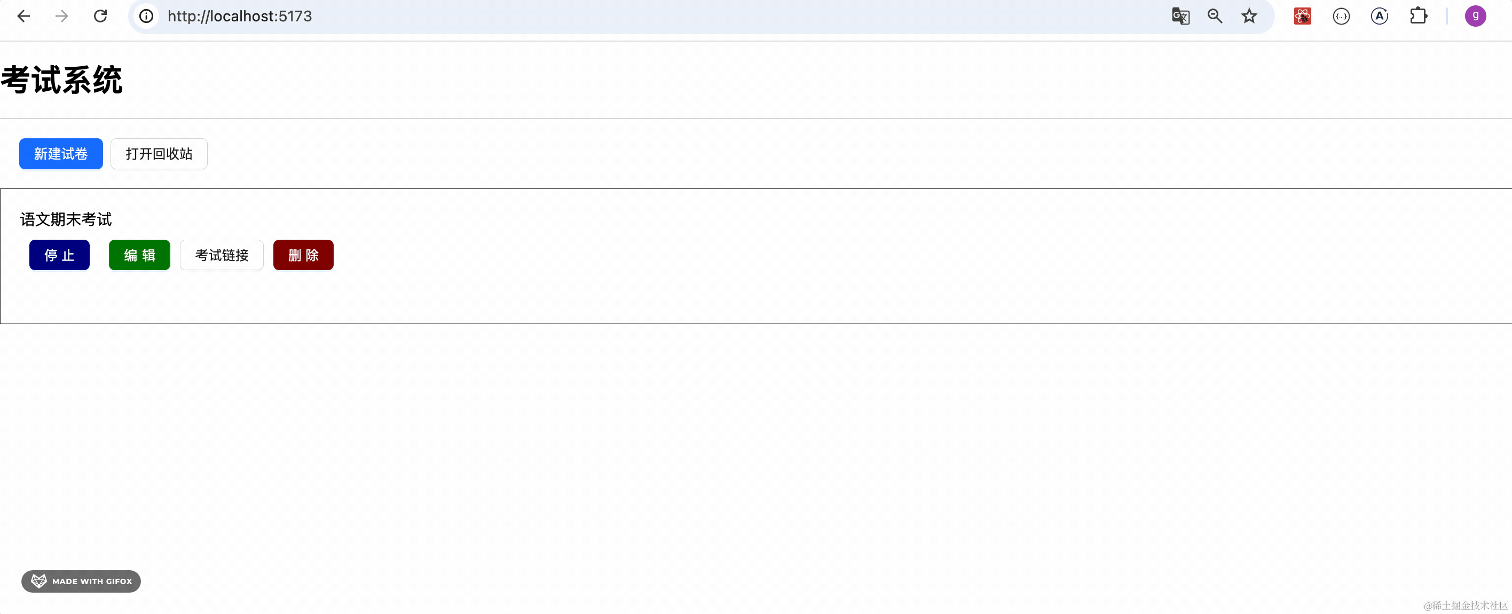The width and height of the screenshot is (1512, 614).
Task: Click the browser back arrow
Action: pos(23,17)
